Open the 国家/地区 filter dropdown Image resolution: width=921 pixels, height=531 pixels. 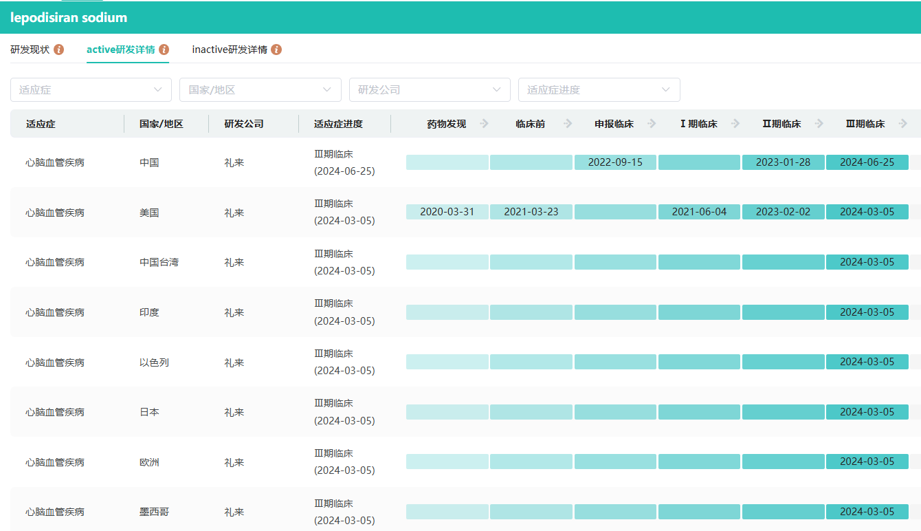click(260, 89)
